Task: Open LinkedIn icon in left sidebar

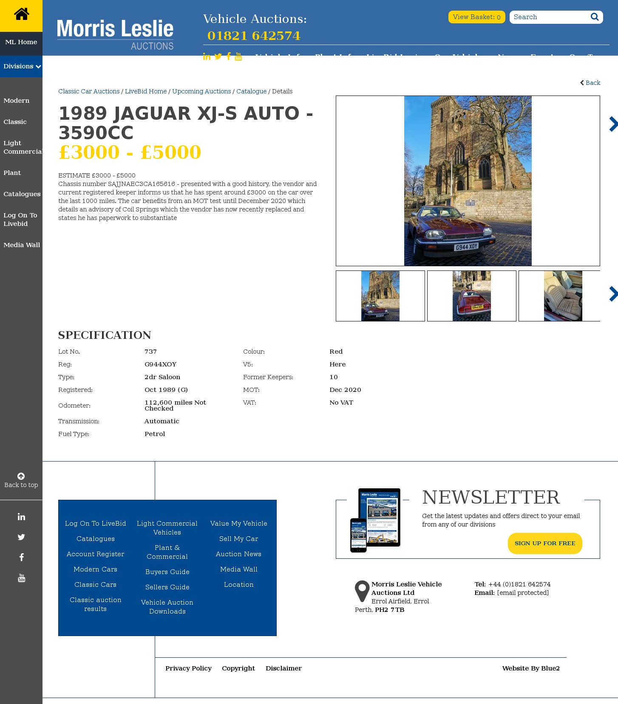Action: pyautogui.click(x=21, y=517)
